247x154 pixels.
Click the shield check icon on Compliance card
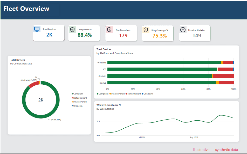pos(72,30)
